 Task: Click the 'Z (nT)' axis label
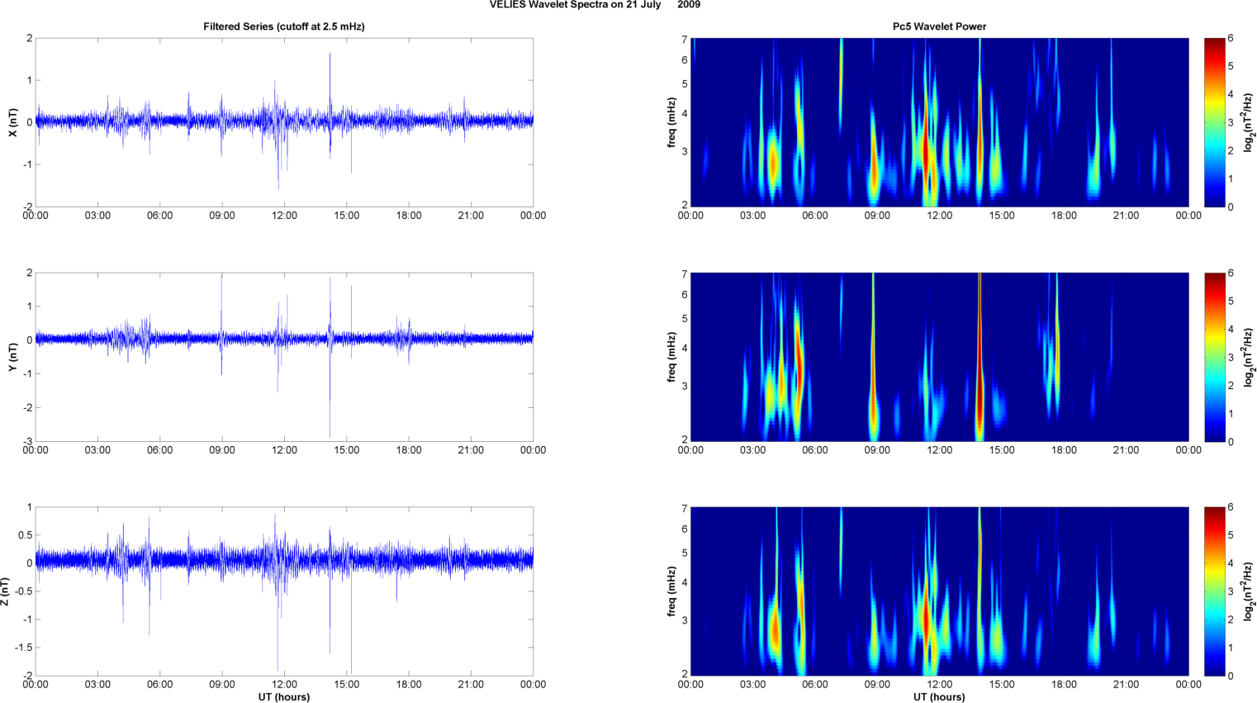point(5,591)
